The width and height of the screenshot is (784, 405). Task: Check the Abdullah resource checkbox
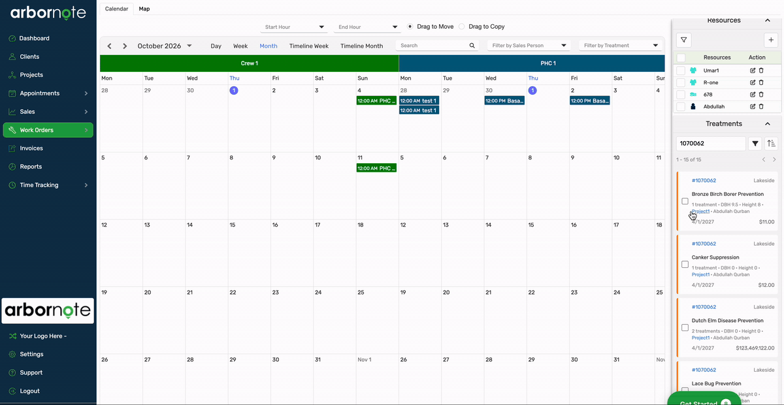pyautogui.click(x=681, y=106)
